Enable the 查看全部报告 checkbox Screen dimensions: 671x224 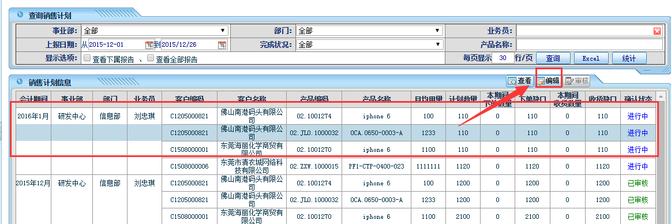pos(150,58)
